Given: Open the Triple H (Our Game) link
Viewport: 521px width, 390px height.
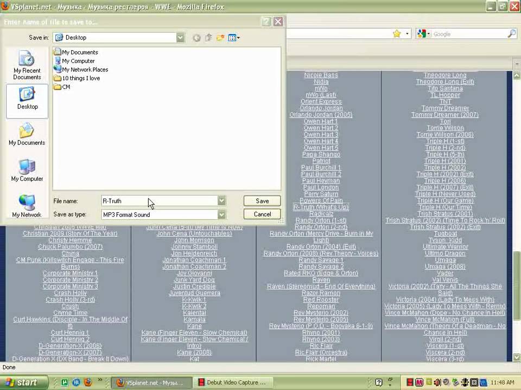Looking at the screenshot, I should [445, 200].
